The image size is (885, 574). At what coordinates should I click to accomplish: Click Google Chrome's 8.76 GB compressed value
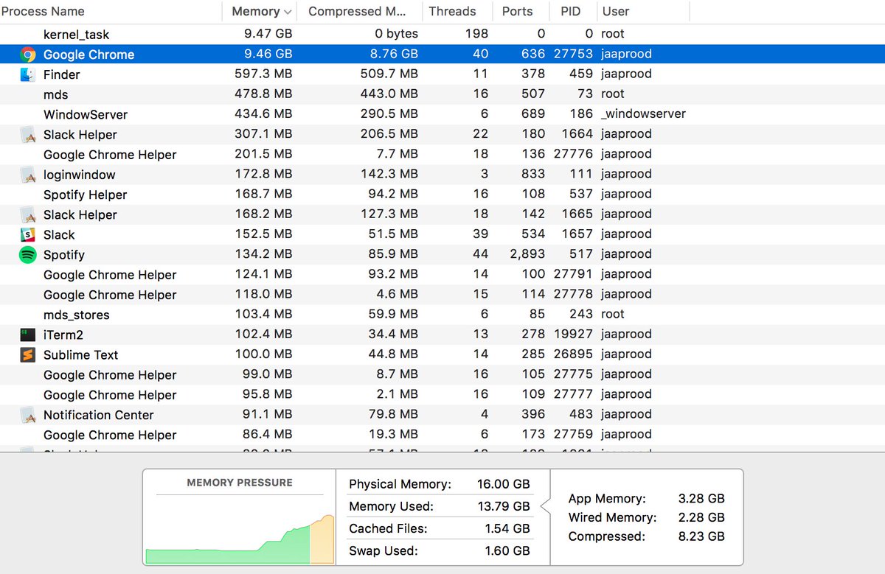click(x=393, y=54)
